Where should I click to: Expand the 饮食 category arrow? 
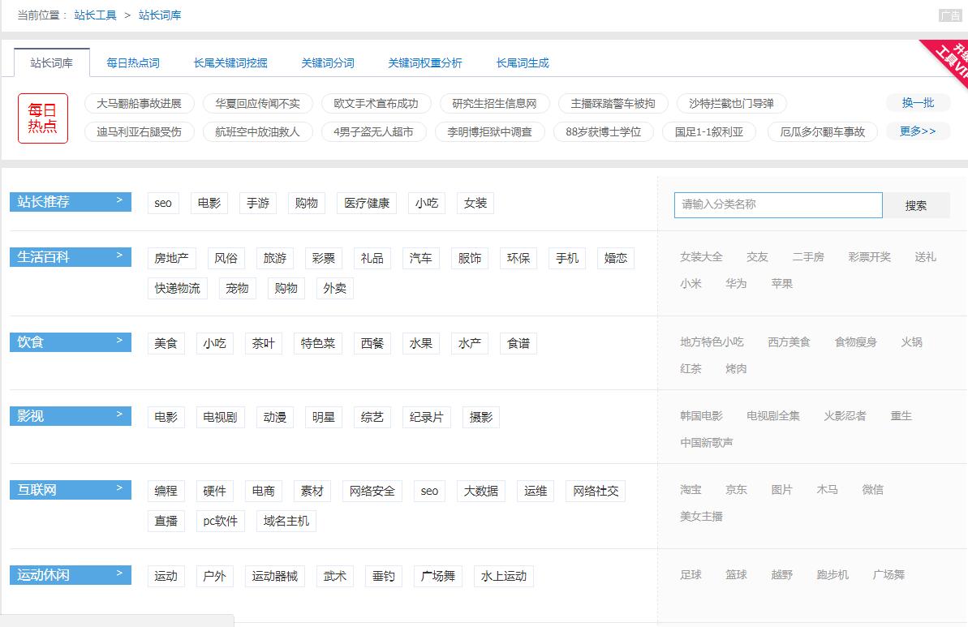tap(118, 341)
